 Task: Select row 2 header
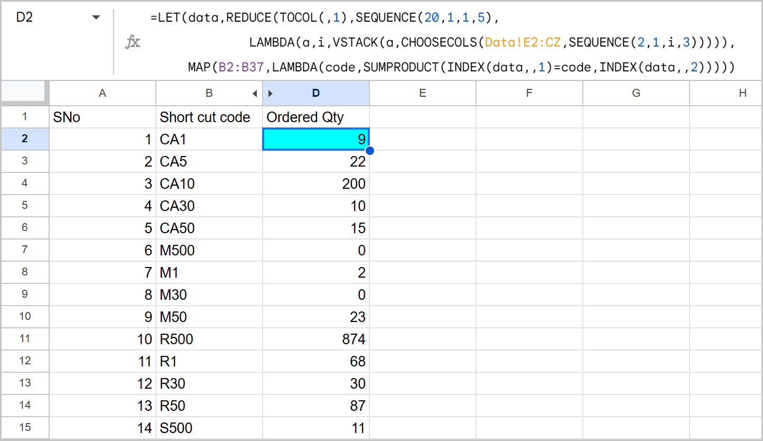pyautogui.click(x=25, y=139)
